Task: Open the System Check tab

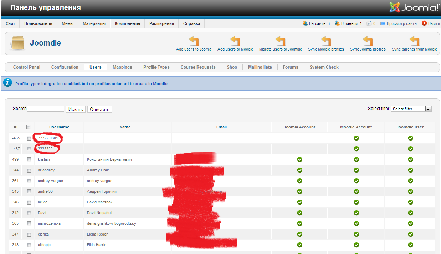Action: [x=324, y=67]
